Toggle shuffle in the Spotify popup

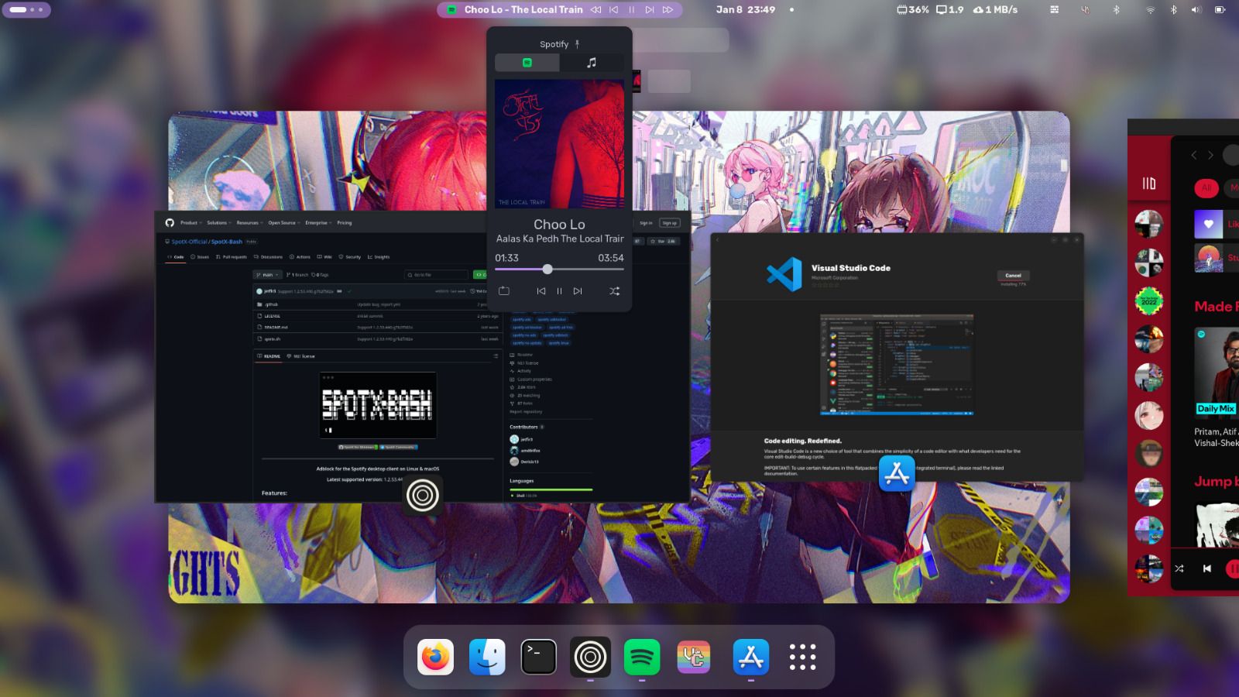click(x=614, y=291)
